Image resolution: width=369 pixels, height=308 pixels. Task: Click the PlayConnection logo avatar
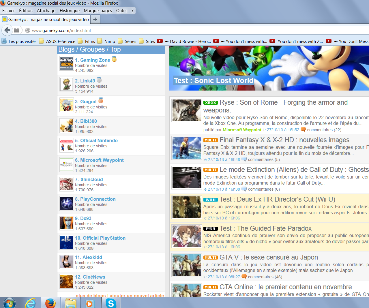pos(67,204)
